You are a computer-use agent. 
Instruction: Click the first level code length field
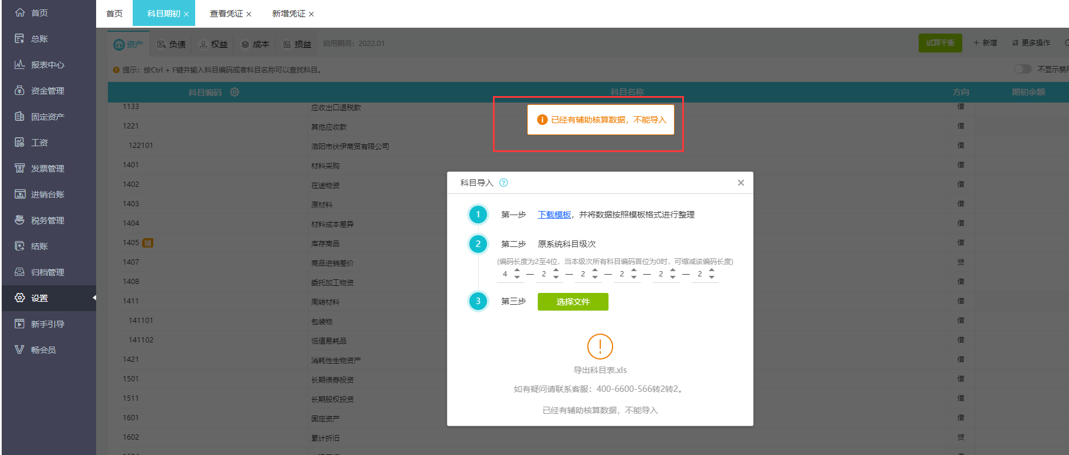tap(505, 274)
